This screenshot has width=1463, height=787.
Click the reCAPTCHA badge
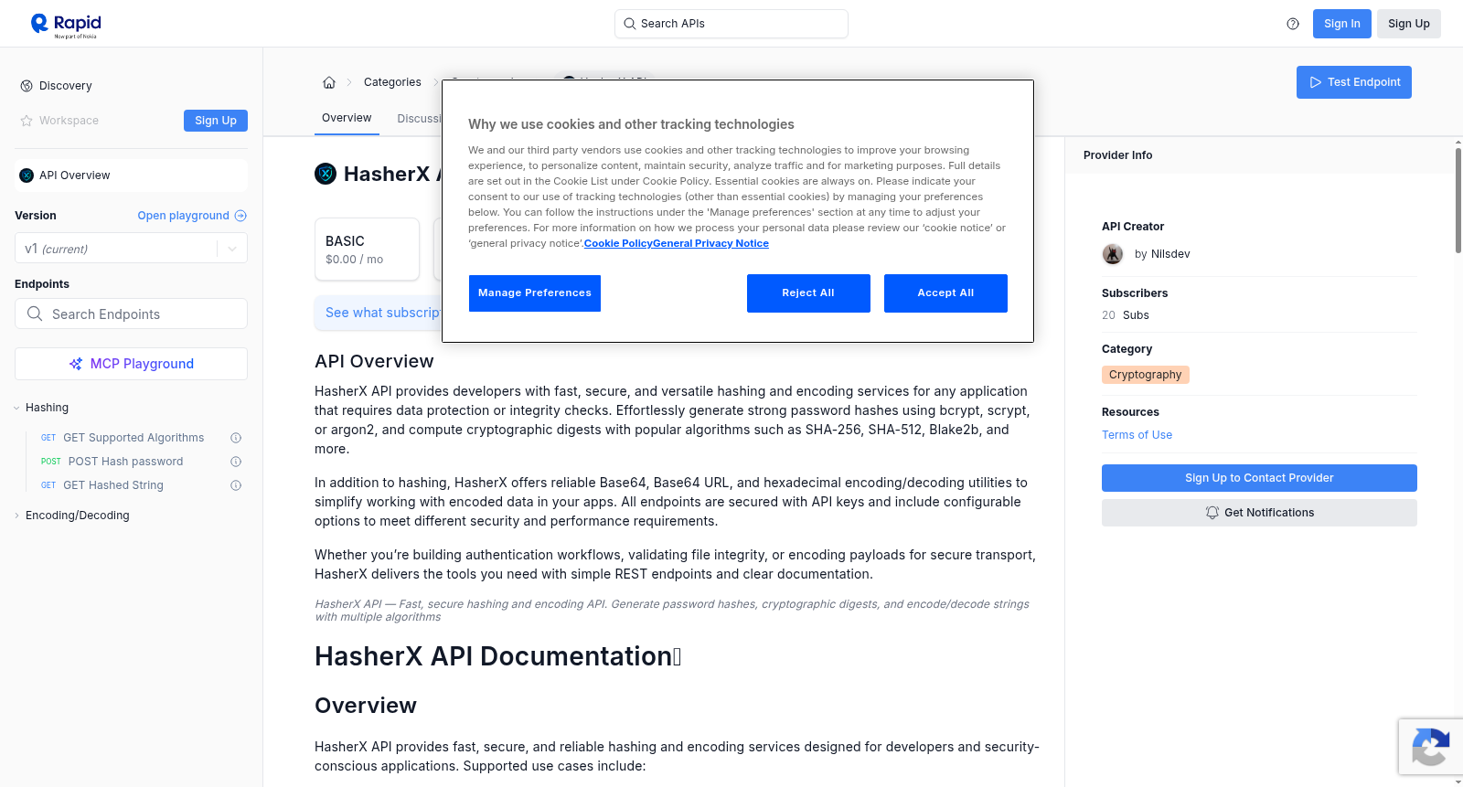[x=1430, y=747]
